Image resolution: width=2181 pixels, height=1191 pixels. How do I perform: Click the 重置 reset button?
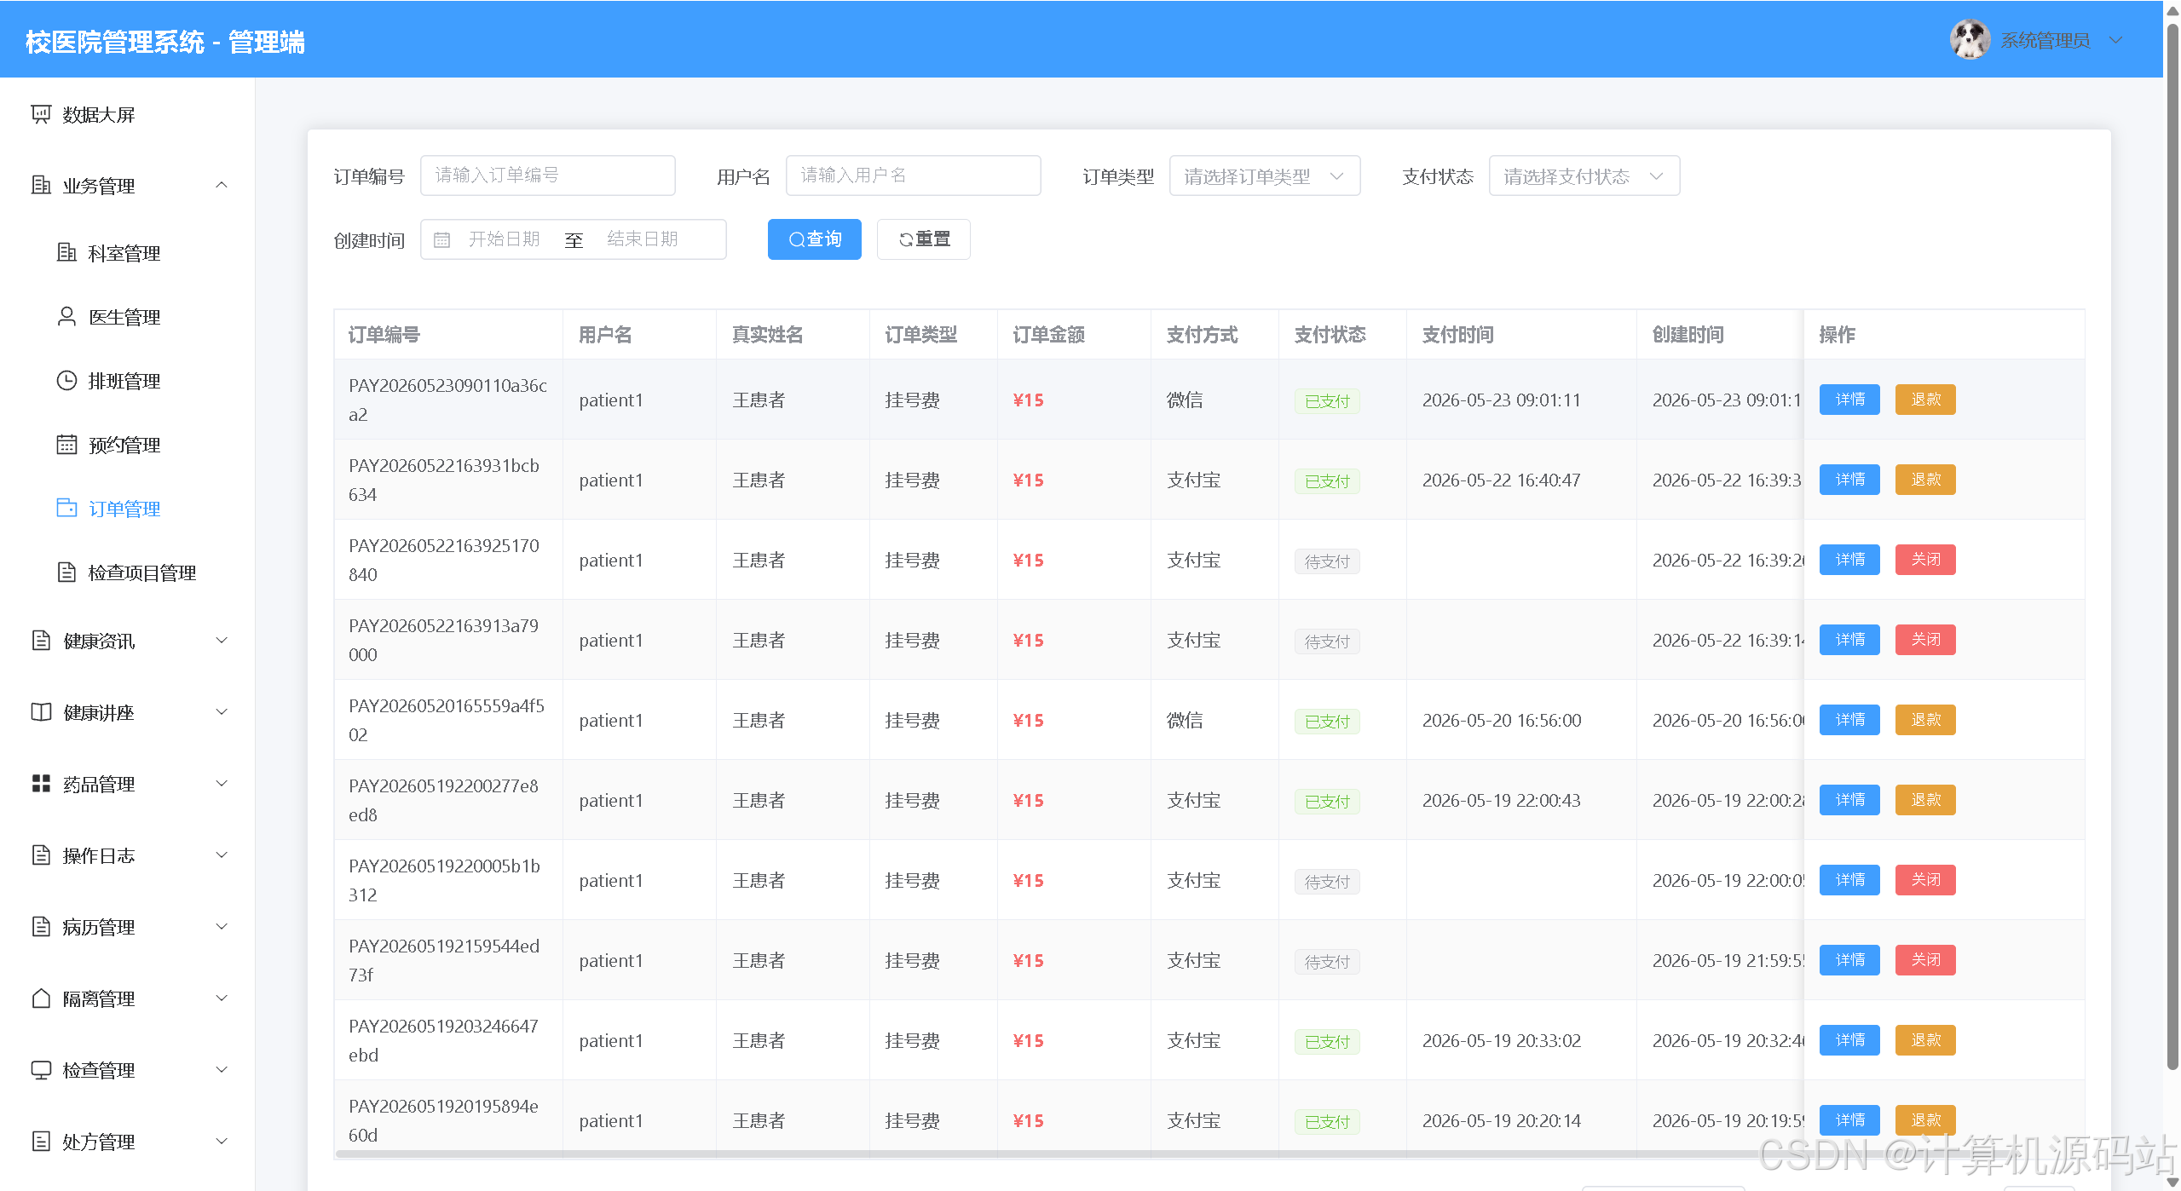pos(923,239)
